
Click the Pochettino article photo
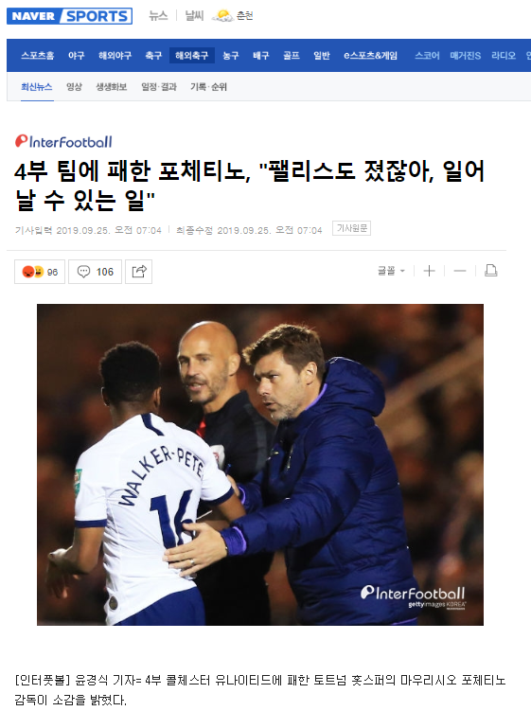(x=260, y=465)
